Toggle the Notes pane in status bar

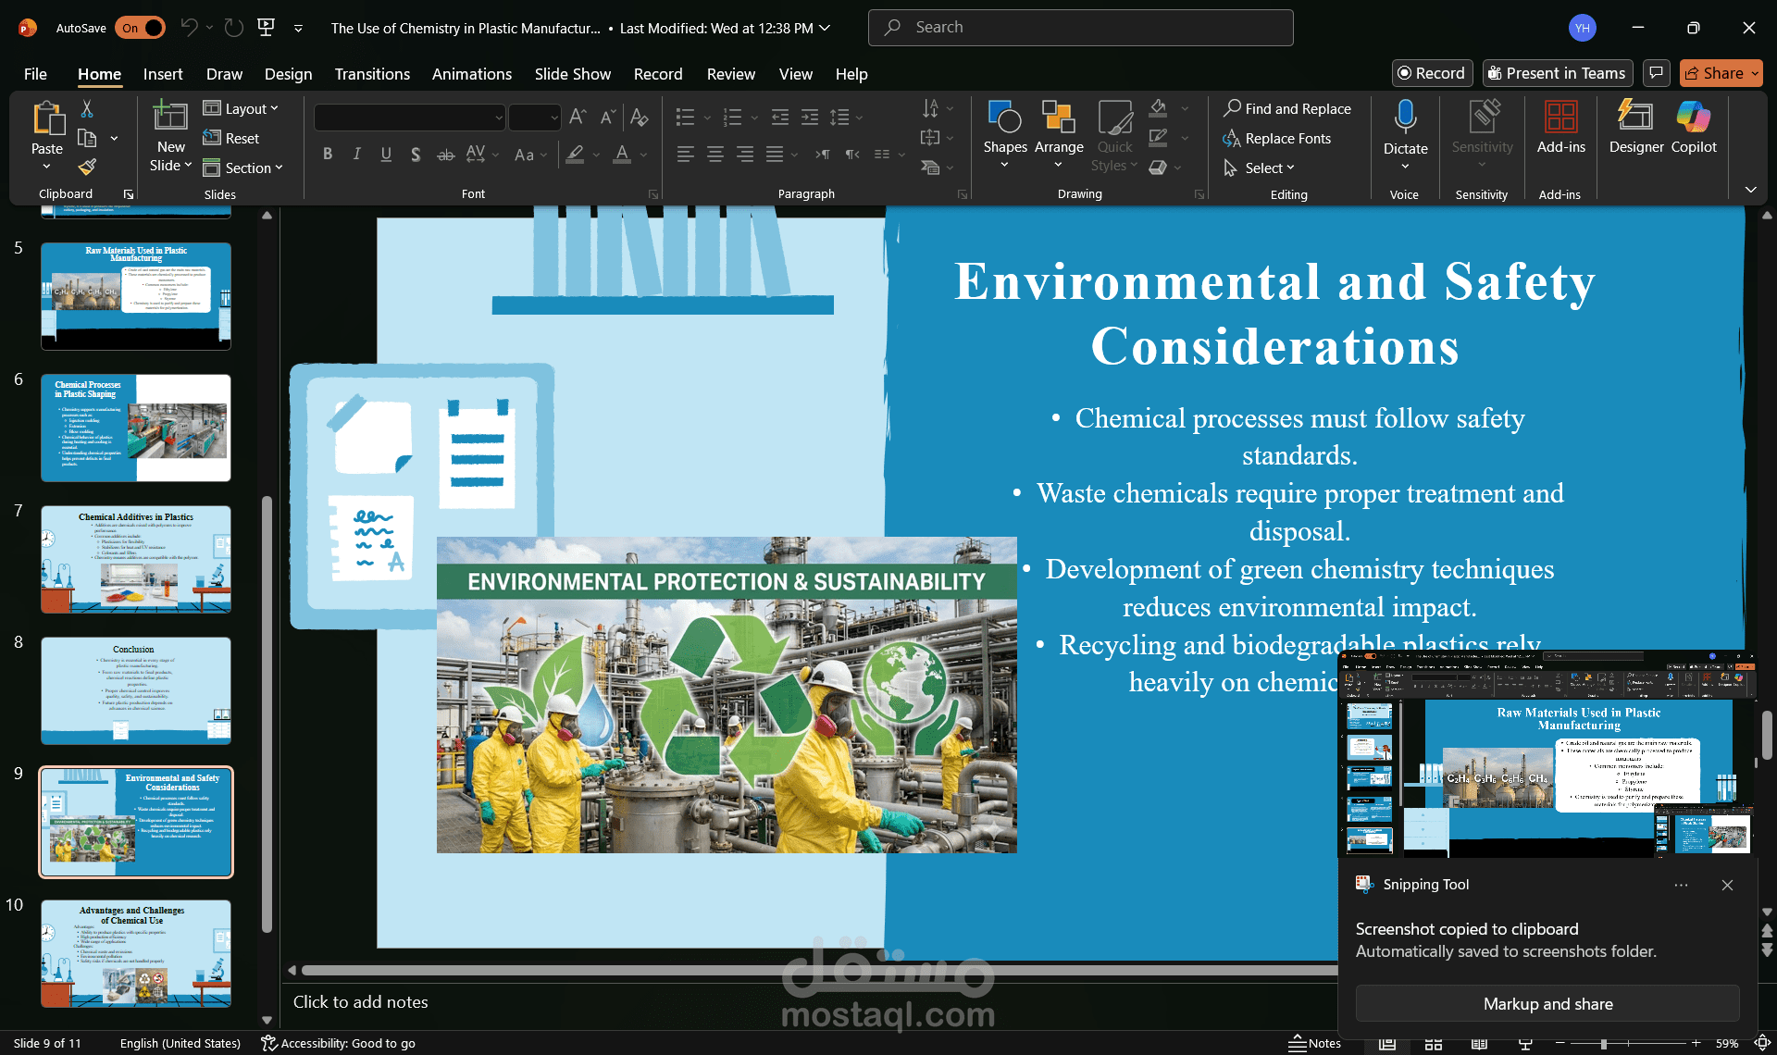(1315, 1043)
